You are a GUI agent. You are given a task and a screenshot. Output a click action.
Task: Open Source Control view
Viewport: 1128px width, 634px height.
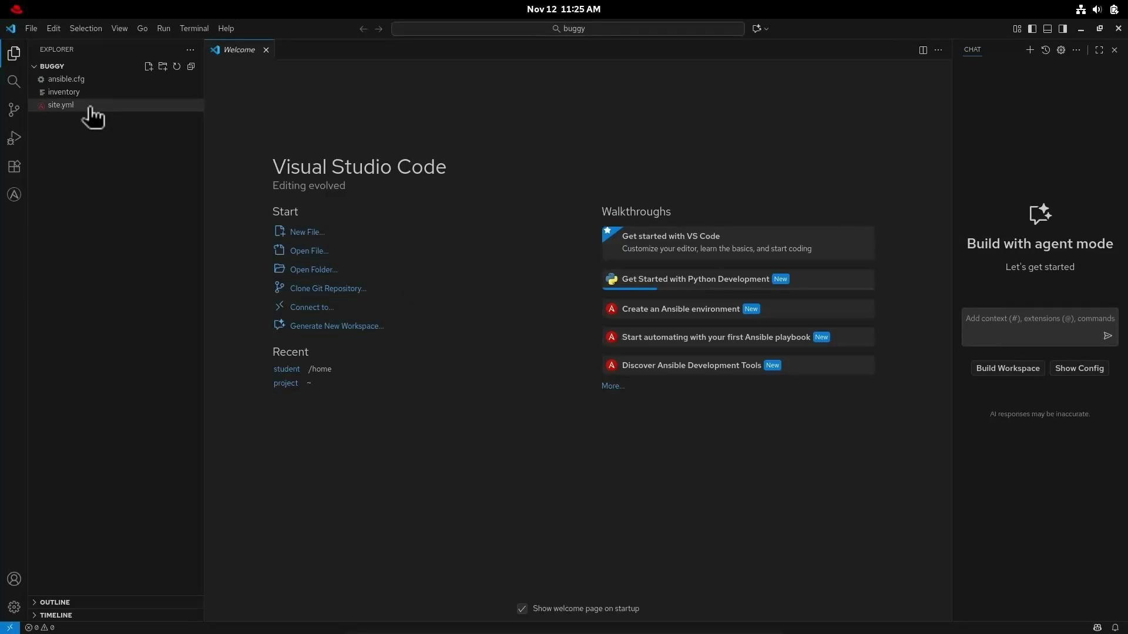pos(14,110)
